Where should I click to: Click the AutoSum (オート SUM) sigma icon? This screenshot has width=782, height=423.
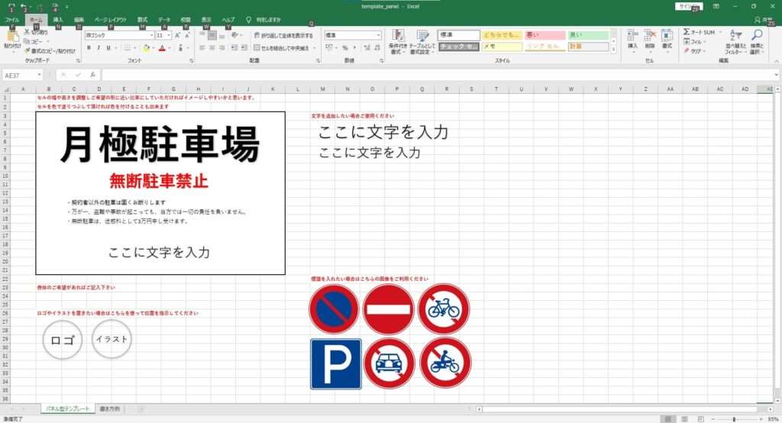coord(686,33)
